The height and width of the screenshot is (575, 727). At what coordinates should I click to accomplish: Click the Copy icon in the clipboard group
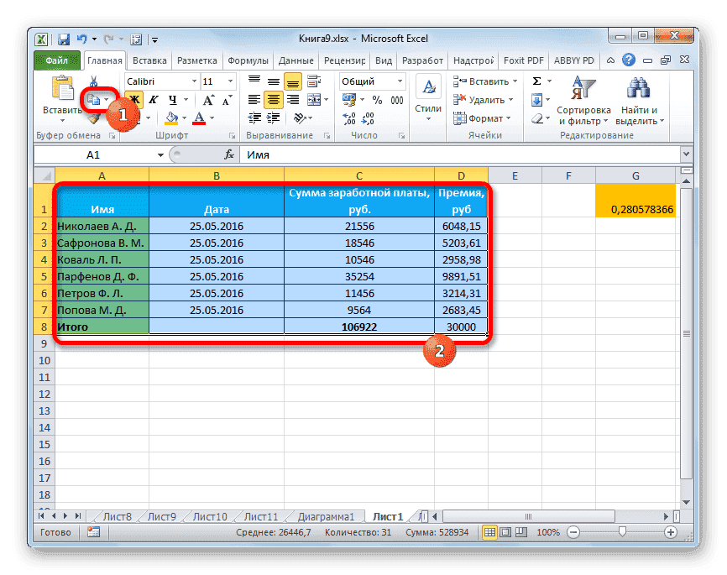click(x=95, y=98)
